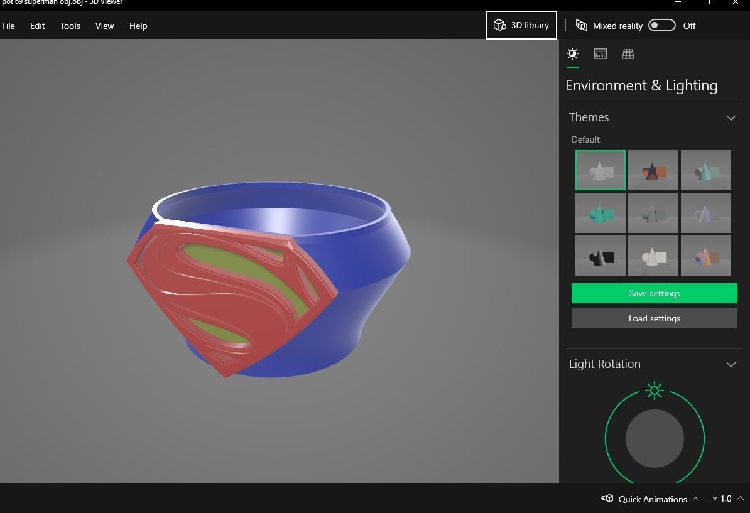Select the orange and purple theme thumbnail
Viewport: 750px width, 513px height.
pyautogui.click(x=705, y=256)
